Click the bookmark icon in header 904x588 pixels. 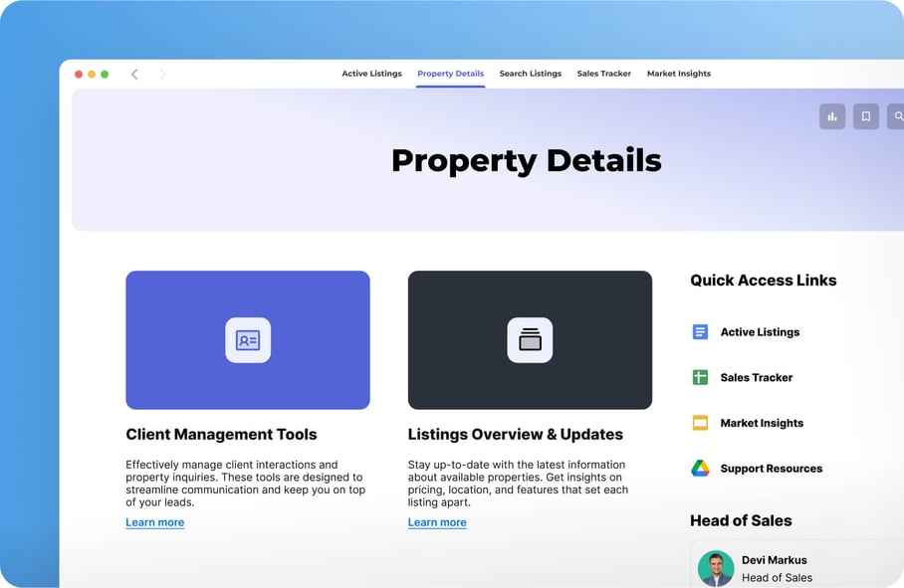[x=865, y=116]
